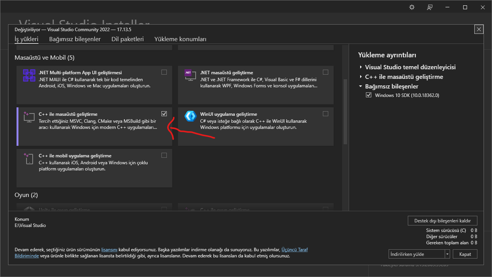Open the feedback icon in the title bar
This screenshot has height=277, width=492.
click(430, 7)
